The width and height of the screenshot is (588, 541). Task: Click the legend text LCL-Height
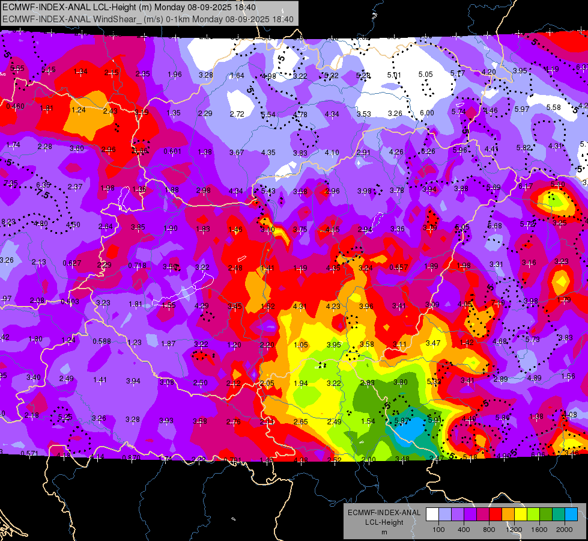(384, 522)
